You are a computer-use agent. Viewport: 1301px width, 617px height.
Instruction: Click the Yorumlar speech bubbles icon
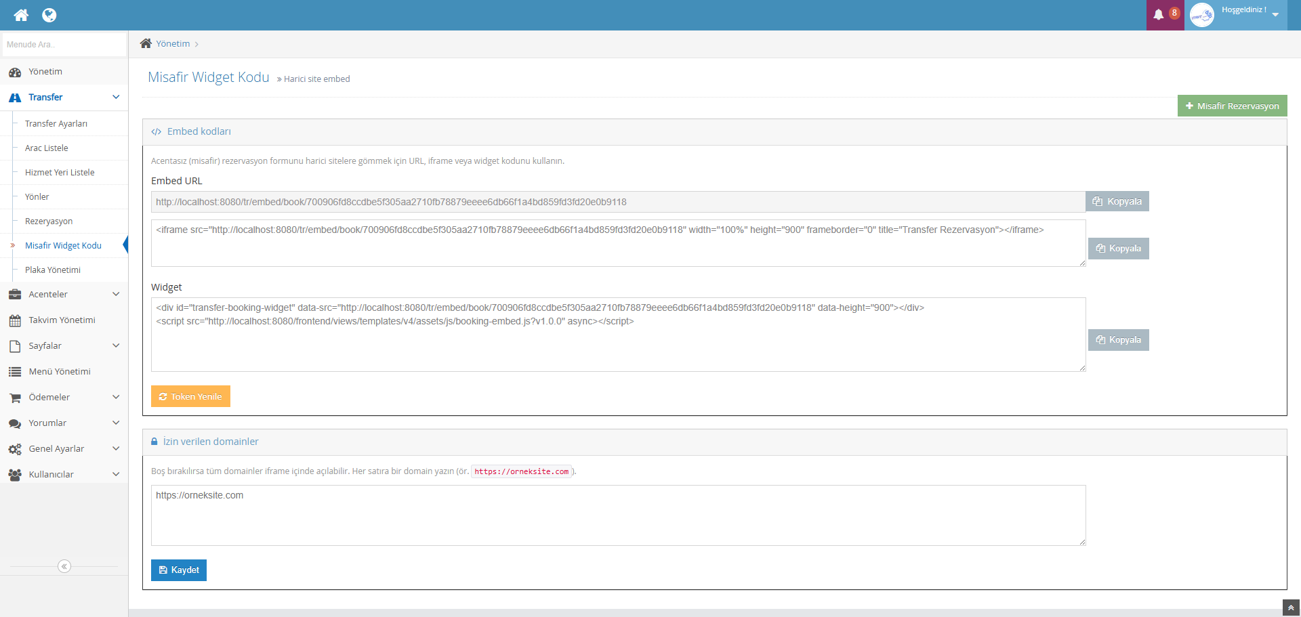click(x=15, y=423)
